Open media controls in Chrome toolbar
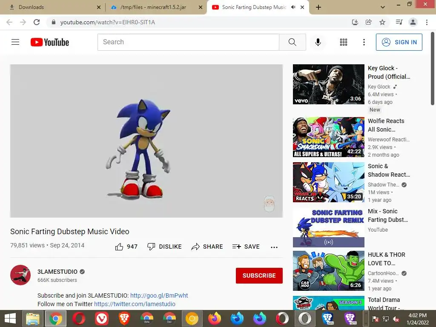Viewport: 436px width, 327px height. pyautogui.click(x=399, y=22)
